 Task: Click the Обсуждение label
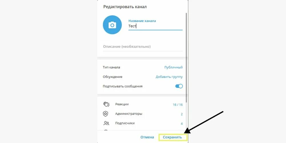[112, 77]
